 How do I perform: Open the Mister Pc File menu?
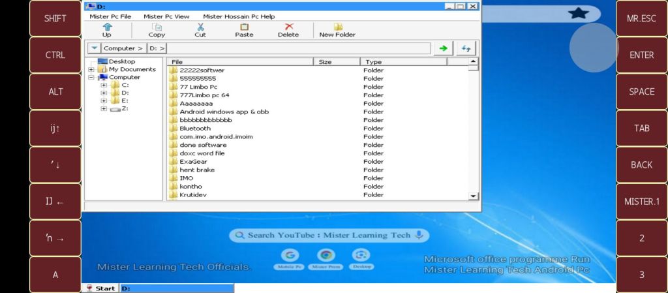tap(110, 16)
